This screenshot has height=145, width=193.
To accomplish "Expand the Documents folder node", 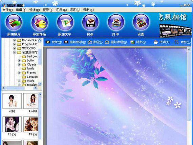I will coord(14,40).
